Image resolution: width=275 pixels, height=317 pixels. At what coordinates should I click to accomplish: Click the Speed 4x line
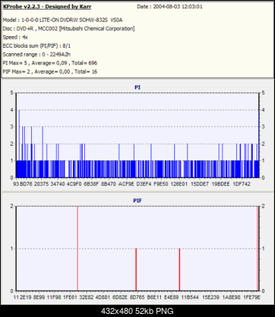(x=15, y=37)
